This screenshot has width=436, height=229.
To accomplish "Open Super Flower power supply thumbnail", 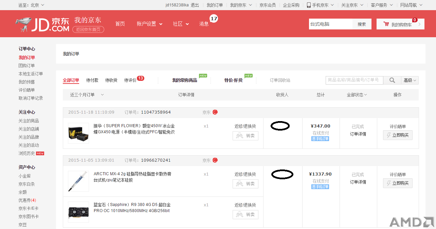I will (78, 133).
